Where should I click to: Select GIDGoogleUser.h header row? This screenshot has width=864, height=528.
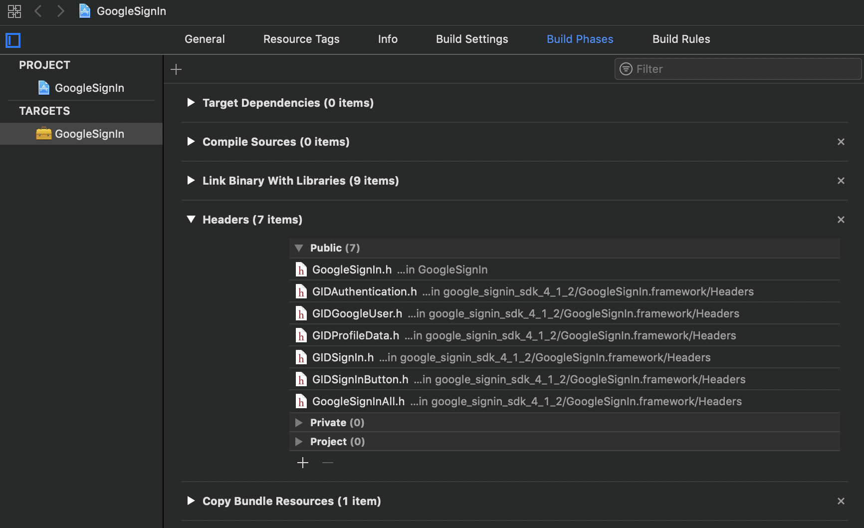coord(565,313)
